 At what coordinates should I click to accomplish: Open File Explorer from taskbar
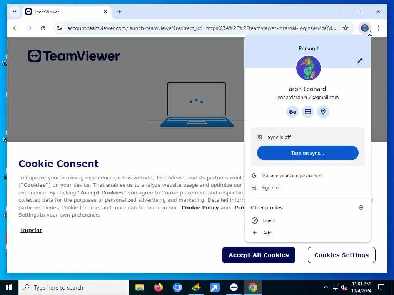click(139, 287)
